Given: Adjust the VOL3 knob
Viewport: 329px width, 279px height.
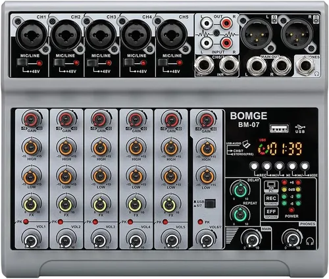Looking at the screenshot, I should point(100,240).
